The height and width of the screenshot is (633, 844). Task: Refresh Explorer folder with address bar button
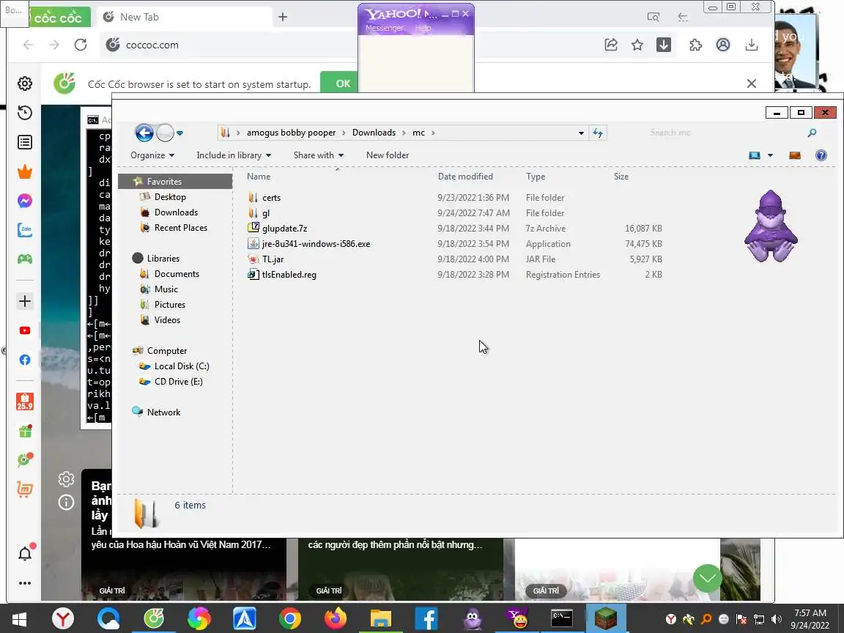pyautogui.click(x=598, y=133)
